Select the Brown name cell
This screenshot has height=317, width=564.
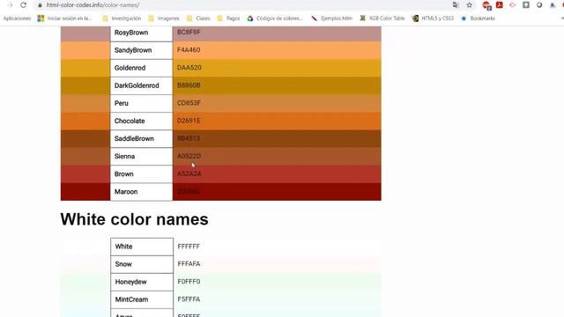(141, 174)
